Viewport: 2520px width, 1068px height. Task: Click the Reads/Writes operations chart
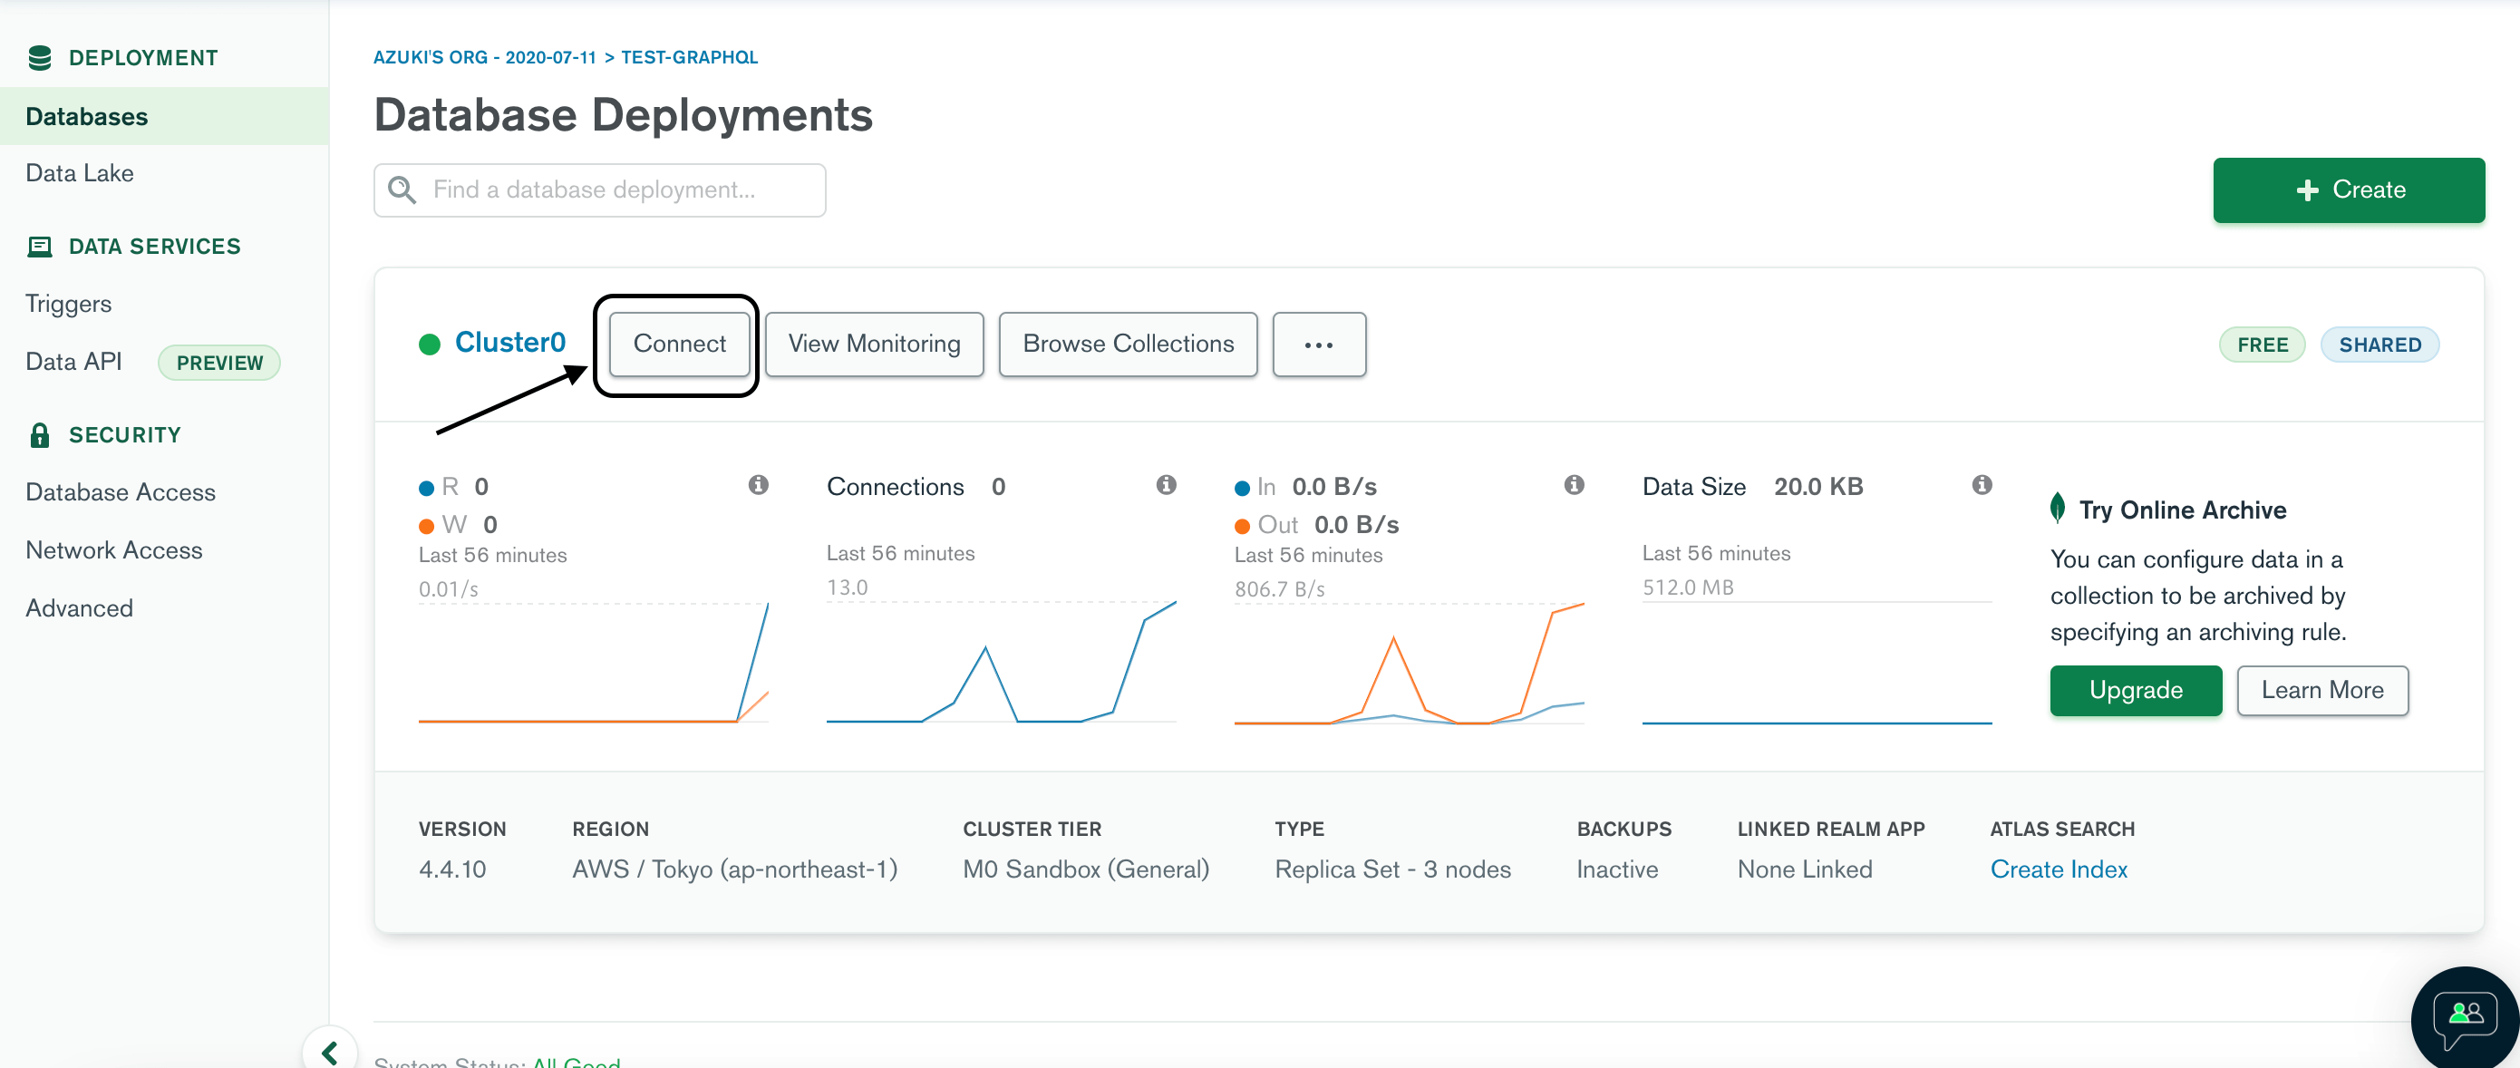(593, 662)
